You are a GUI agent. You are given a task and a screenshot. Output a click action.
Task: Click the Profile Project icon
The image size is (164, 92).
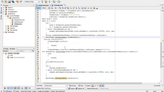click(59, 2)
